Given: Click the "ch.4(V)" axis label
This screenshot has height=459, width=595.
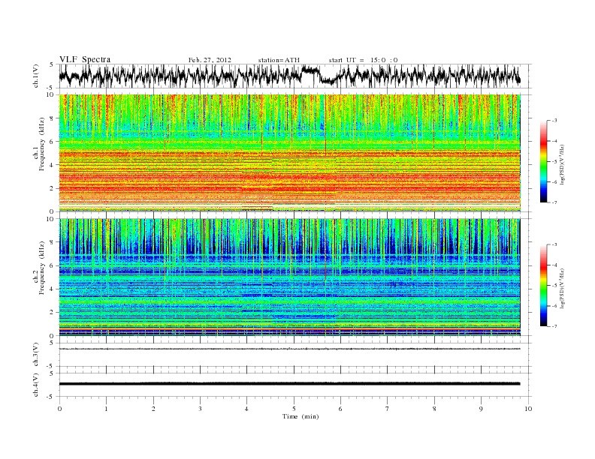Looking at the screenshot, I should [36, 385].
